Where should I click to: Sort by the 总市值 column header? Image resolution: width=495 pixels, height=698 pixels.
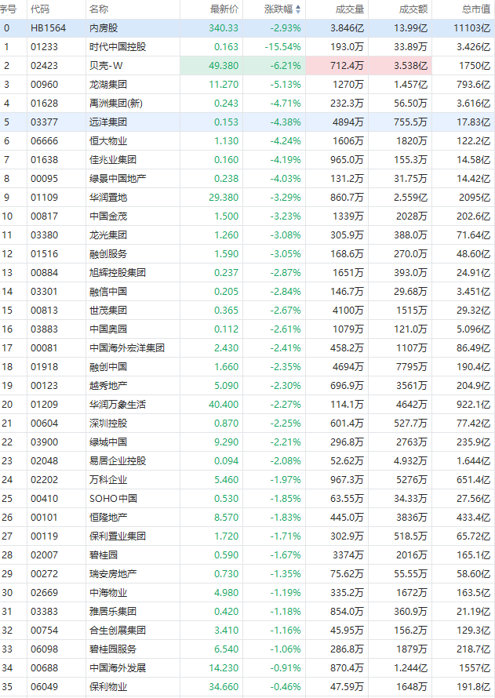pos(476,9)
